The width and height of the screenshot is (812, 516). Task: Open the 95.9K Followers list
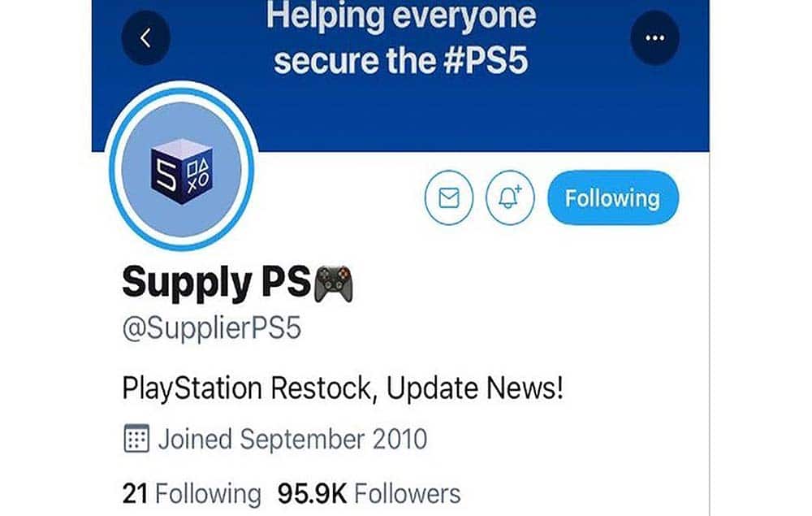pos(369,494)
